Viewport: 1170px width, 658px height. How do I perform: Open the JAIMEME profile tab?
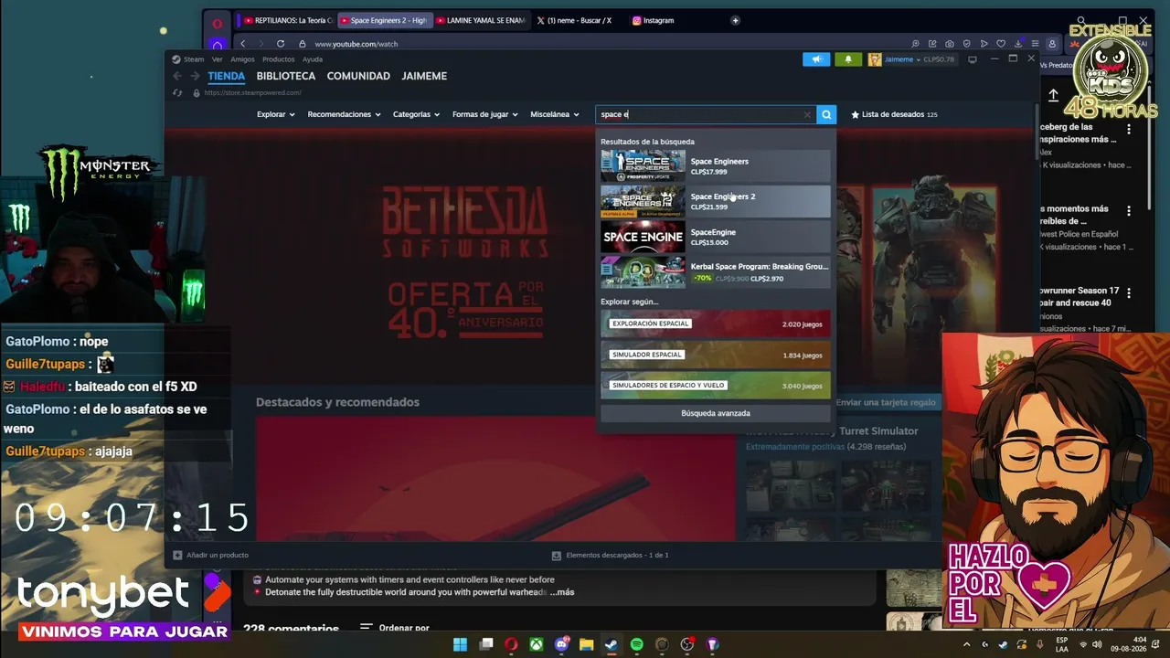click(424, 77)
